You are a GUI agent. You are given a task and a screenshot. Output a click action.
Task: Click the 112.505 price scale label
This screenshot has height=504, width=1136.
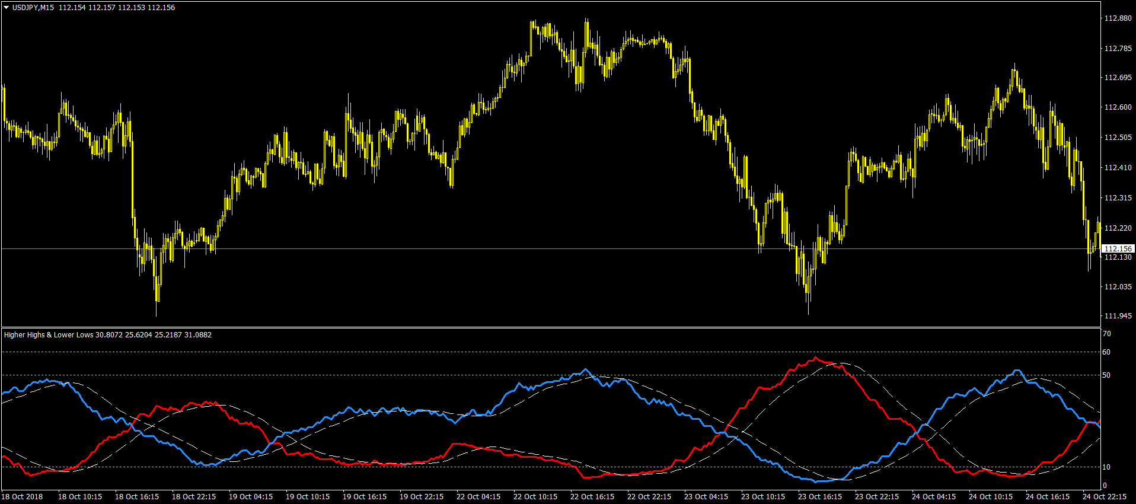coord(1118,138)
